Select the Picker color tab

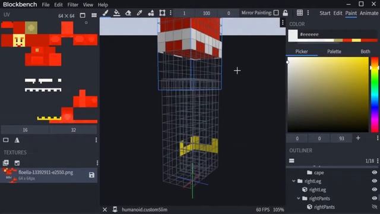[x=302, y=52]
